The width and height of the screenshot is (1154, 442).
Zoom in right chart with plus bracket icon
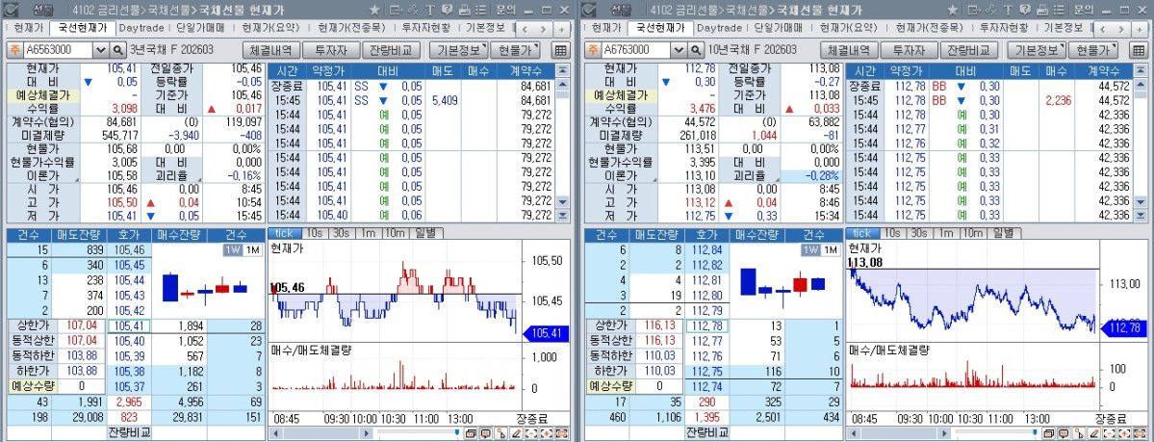(x=1124, y=433)
